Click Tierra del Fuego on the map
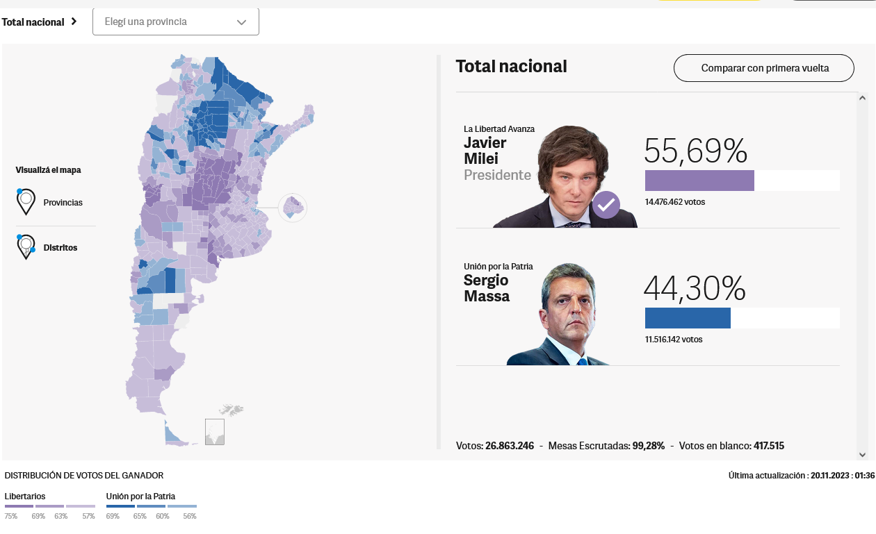This screenshot has height=534, width=876. pyautogui.click(x=172, y=433)
